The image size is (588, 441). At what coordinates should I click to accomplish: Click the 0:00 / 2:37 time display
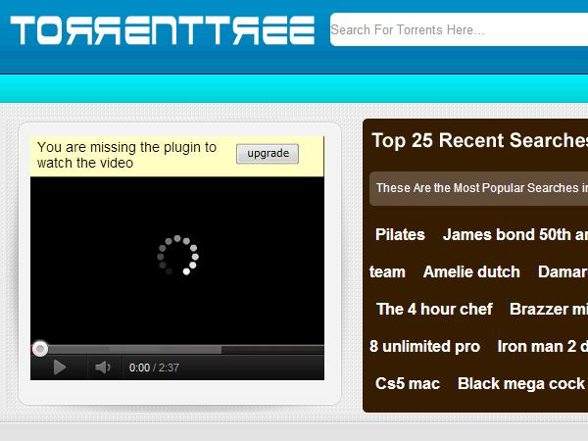154,367
